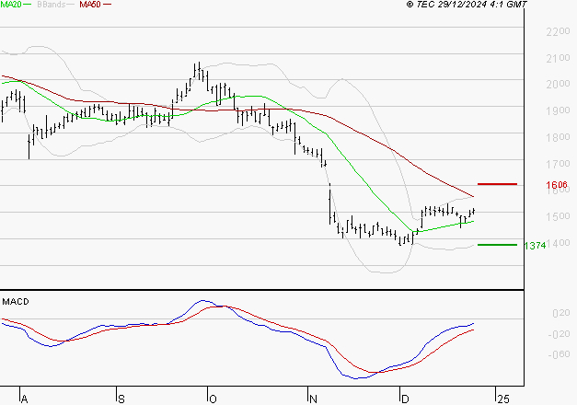
Task: Click the MA50 legend label
Action: point(90,5)
